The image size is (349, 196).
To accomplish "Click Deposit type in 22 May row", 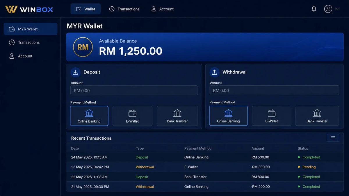I will (x=142, y=177).
